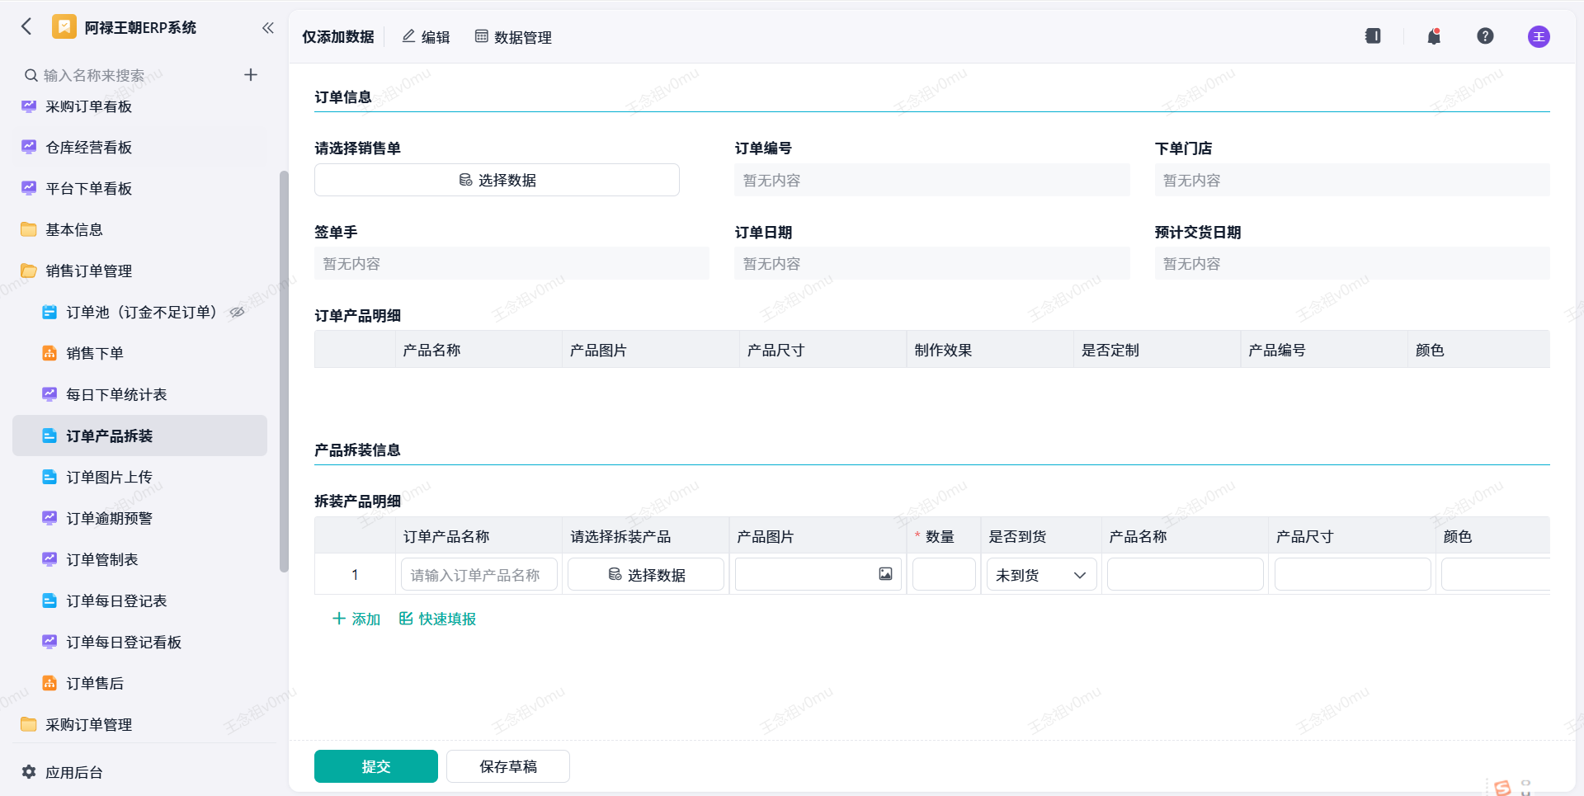1584x796 pixels.
Task: Click the 应用后台 gear icon
Action: pyautogui.click(x=29, y=772)
